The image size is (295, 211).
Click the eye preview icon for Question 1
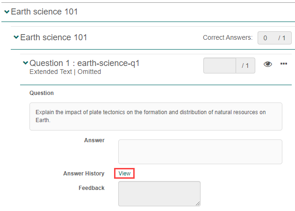(268, 65)
